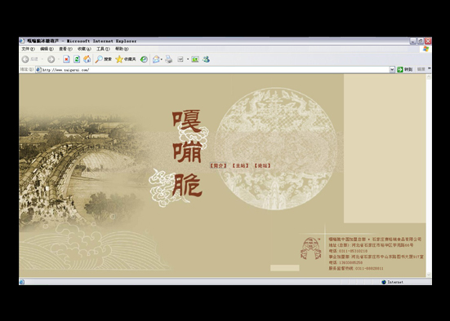This screenshot has width=450, height=321.
Task: Click the Messenger icon in toolbar
Action: pos(206,59)
